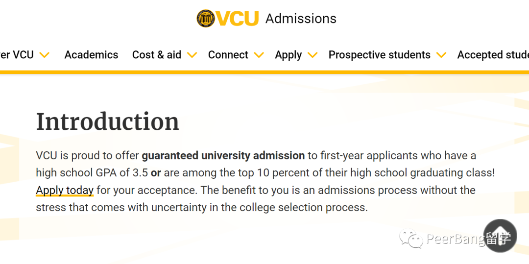Click the back-to-top arrow button
This screenshot has width=529, height=264.
[x=500, y=236]
